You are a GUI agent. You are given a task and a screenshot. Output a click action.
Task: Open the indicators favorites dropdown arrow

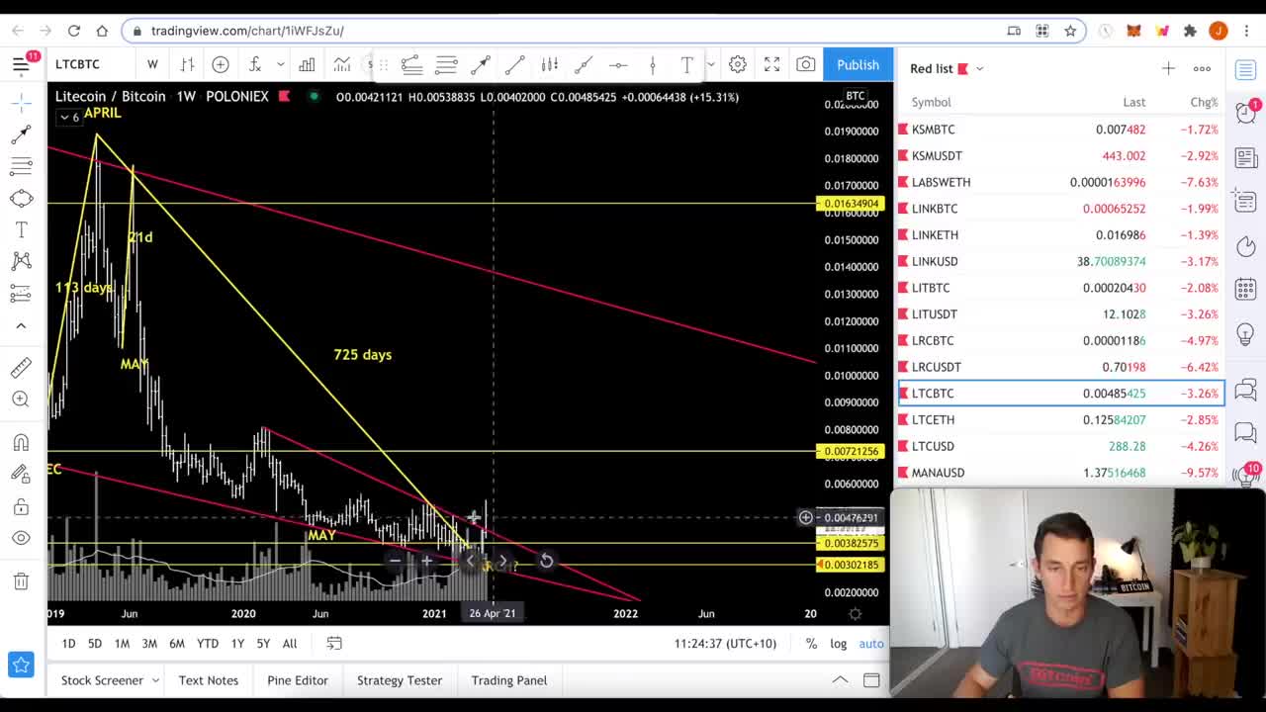(x=281, y=64)
